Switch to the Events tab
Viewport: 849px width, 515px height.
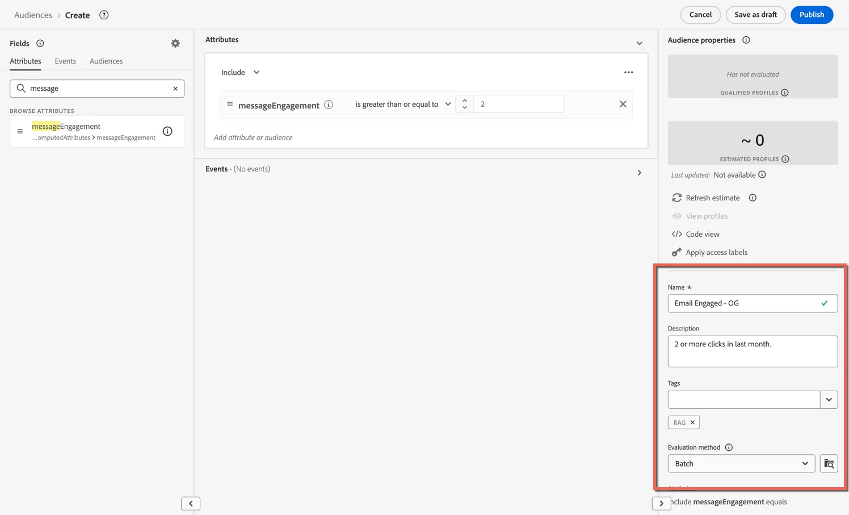(x=65, y=61)
